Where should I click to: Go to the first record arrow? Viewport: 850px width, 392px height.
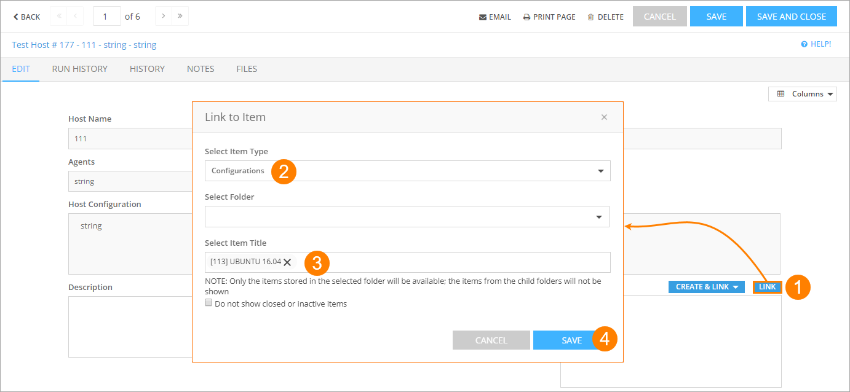(x=59, y=17)
